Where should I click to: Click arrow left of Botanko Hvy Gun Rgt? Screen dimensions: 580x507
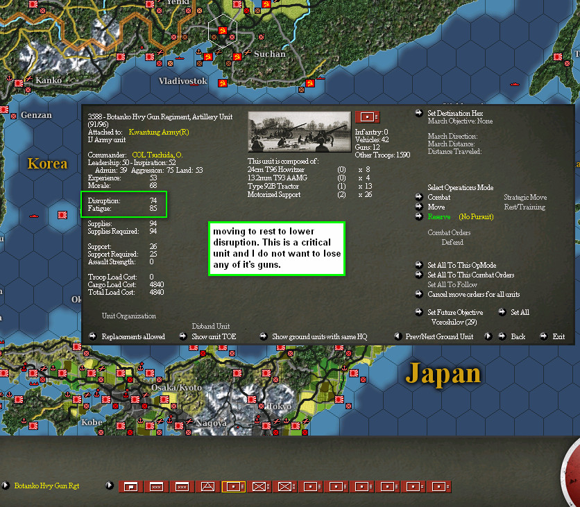pos(6,485)
